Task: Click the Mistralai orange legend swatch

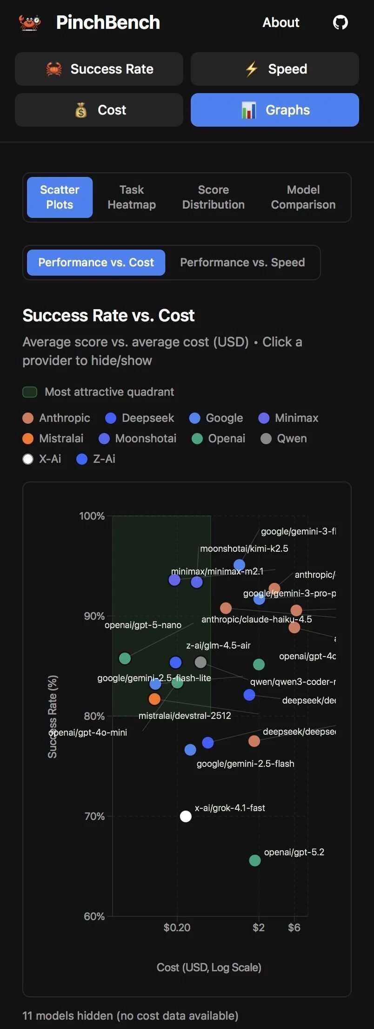Action: 28,439
